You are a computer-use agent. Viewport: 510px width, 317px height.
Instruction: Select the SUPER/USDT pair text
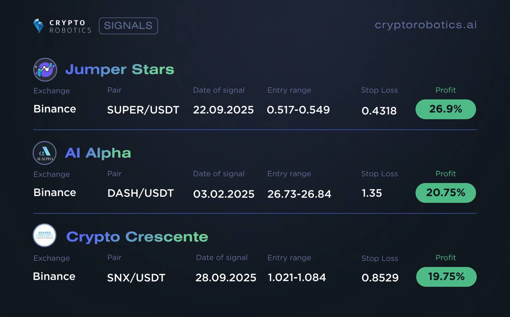tap(143, 110)
